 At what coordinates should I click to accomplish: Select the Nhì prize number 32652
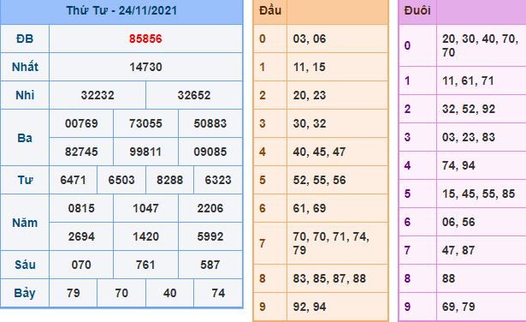click(194, 95)
